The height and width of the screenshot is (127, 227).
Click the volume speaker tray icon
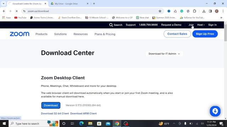coord(203,123)
